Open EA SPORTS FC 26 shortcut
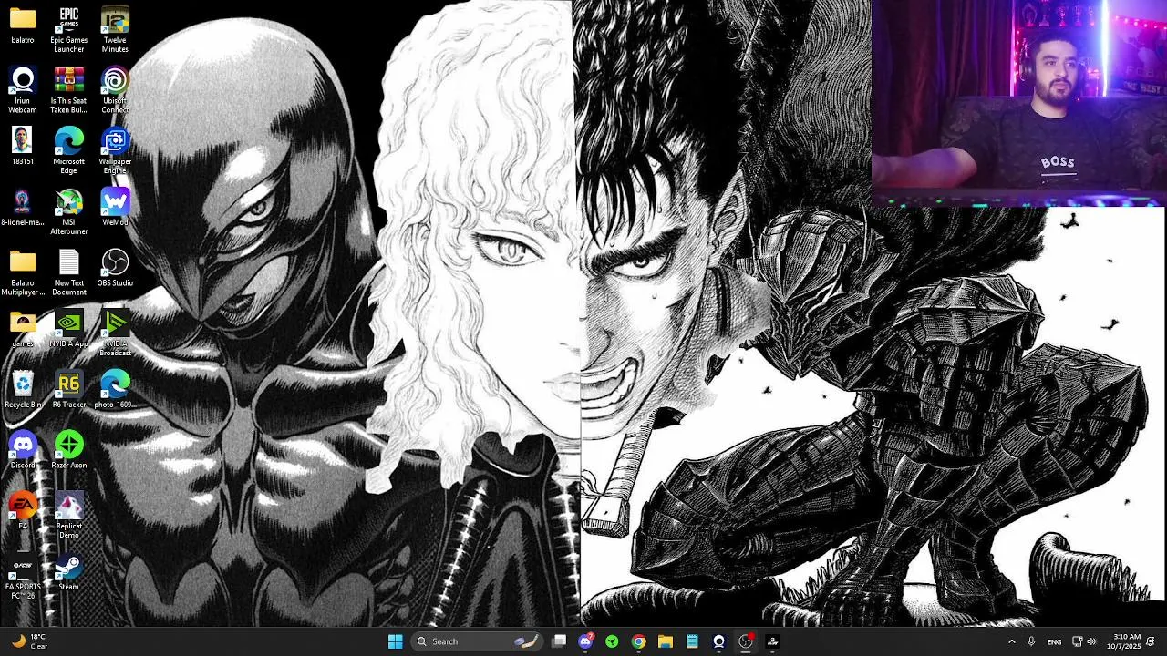This screenshot has height=656, width=1167. [x=23, y=577]
